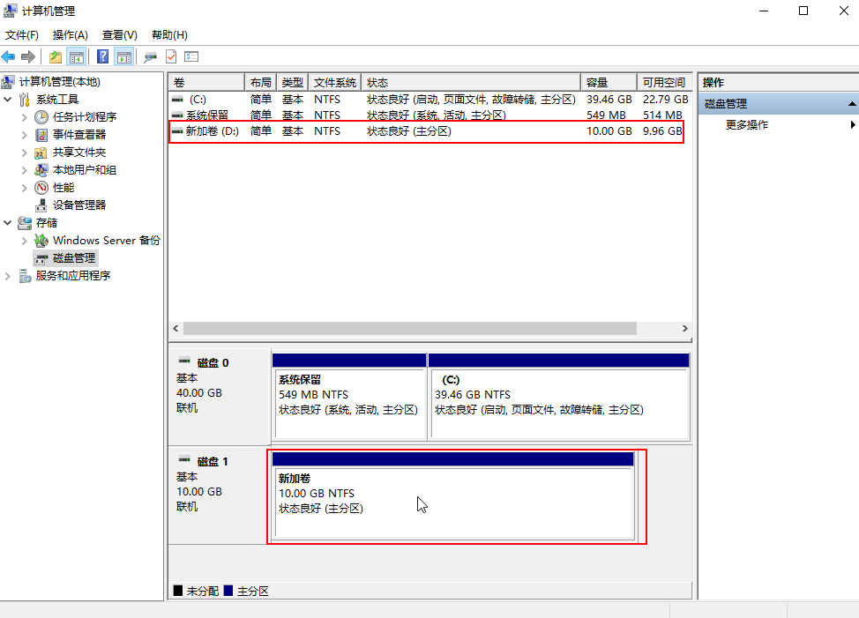Collapse the 存储 tree node
Screen dimensions: 859x618
pyautogui.click(x=8, y=223)
